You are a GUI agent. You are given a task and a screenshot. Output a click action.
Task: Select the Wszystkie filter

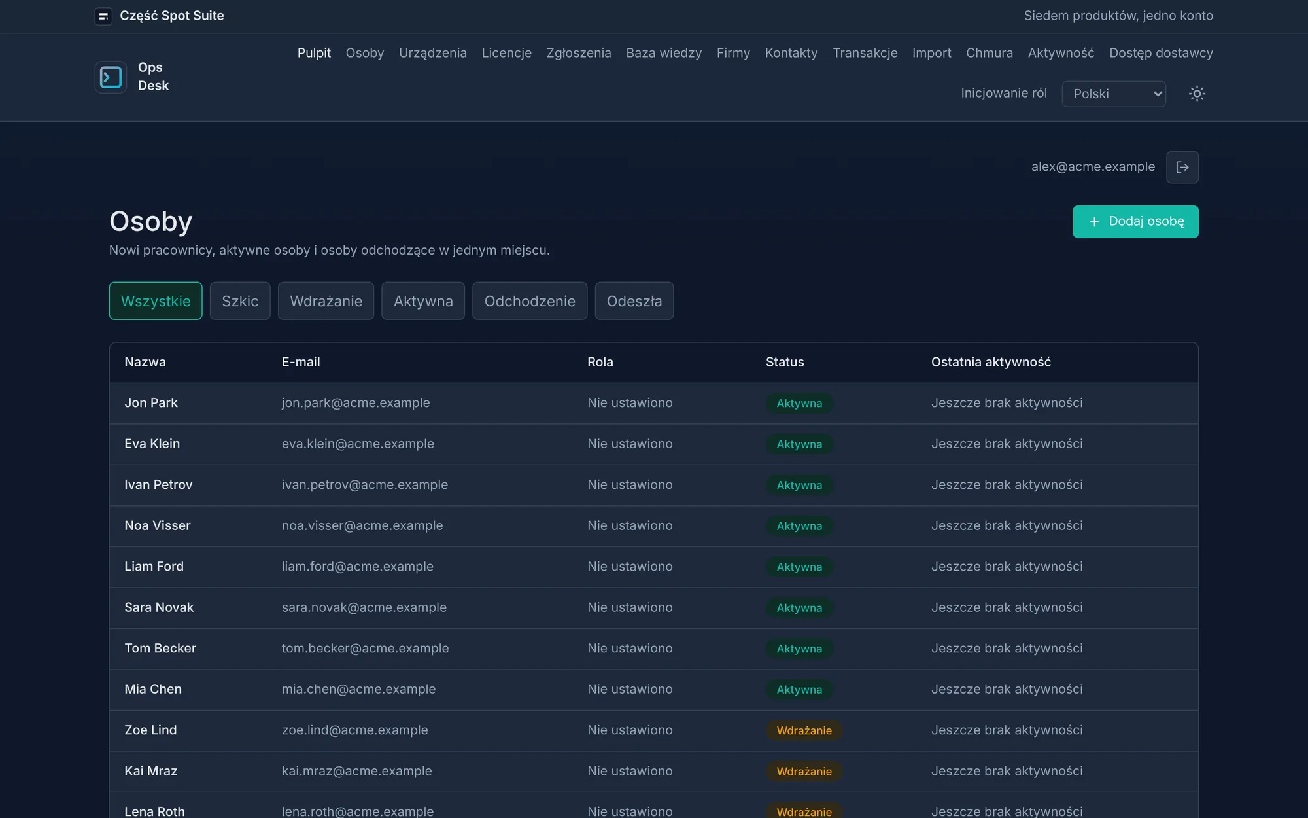click(156, 301)
